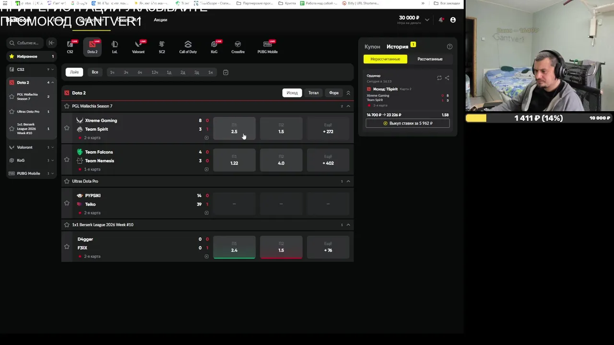Select the Фора market tab
Image resolution: width=614 pixels, height=345 pixels.
(334, 93)
